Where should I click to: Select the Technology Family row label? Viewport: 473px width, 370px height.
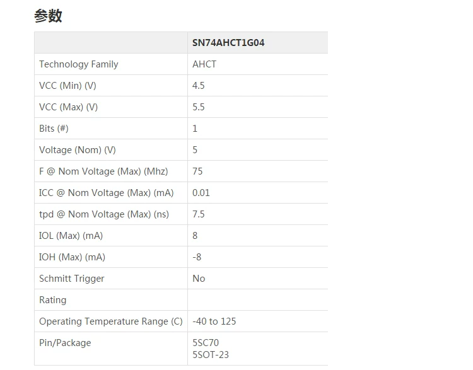coord(78,64)
